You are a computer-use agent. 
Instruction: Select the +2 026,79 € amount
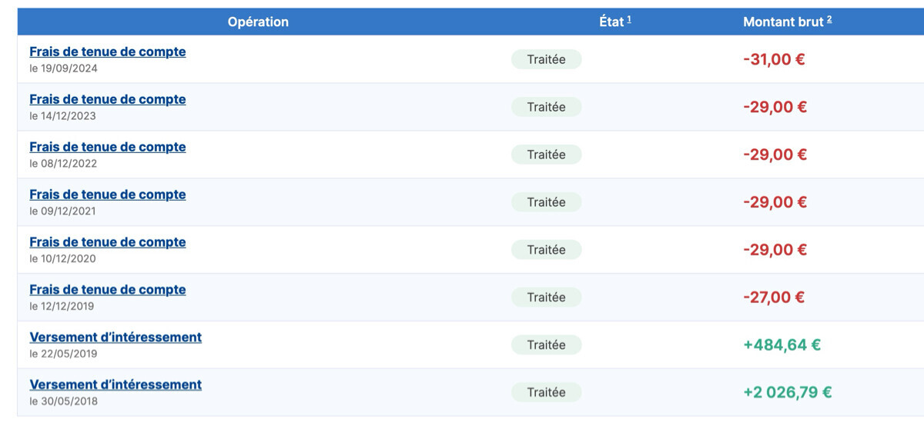point(787,393)
